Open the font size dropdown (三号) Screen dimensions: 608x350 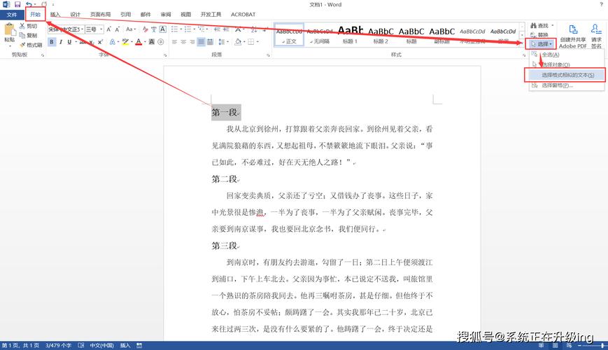tap(92, 29)
